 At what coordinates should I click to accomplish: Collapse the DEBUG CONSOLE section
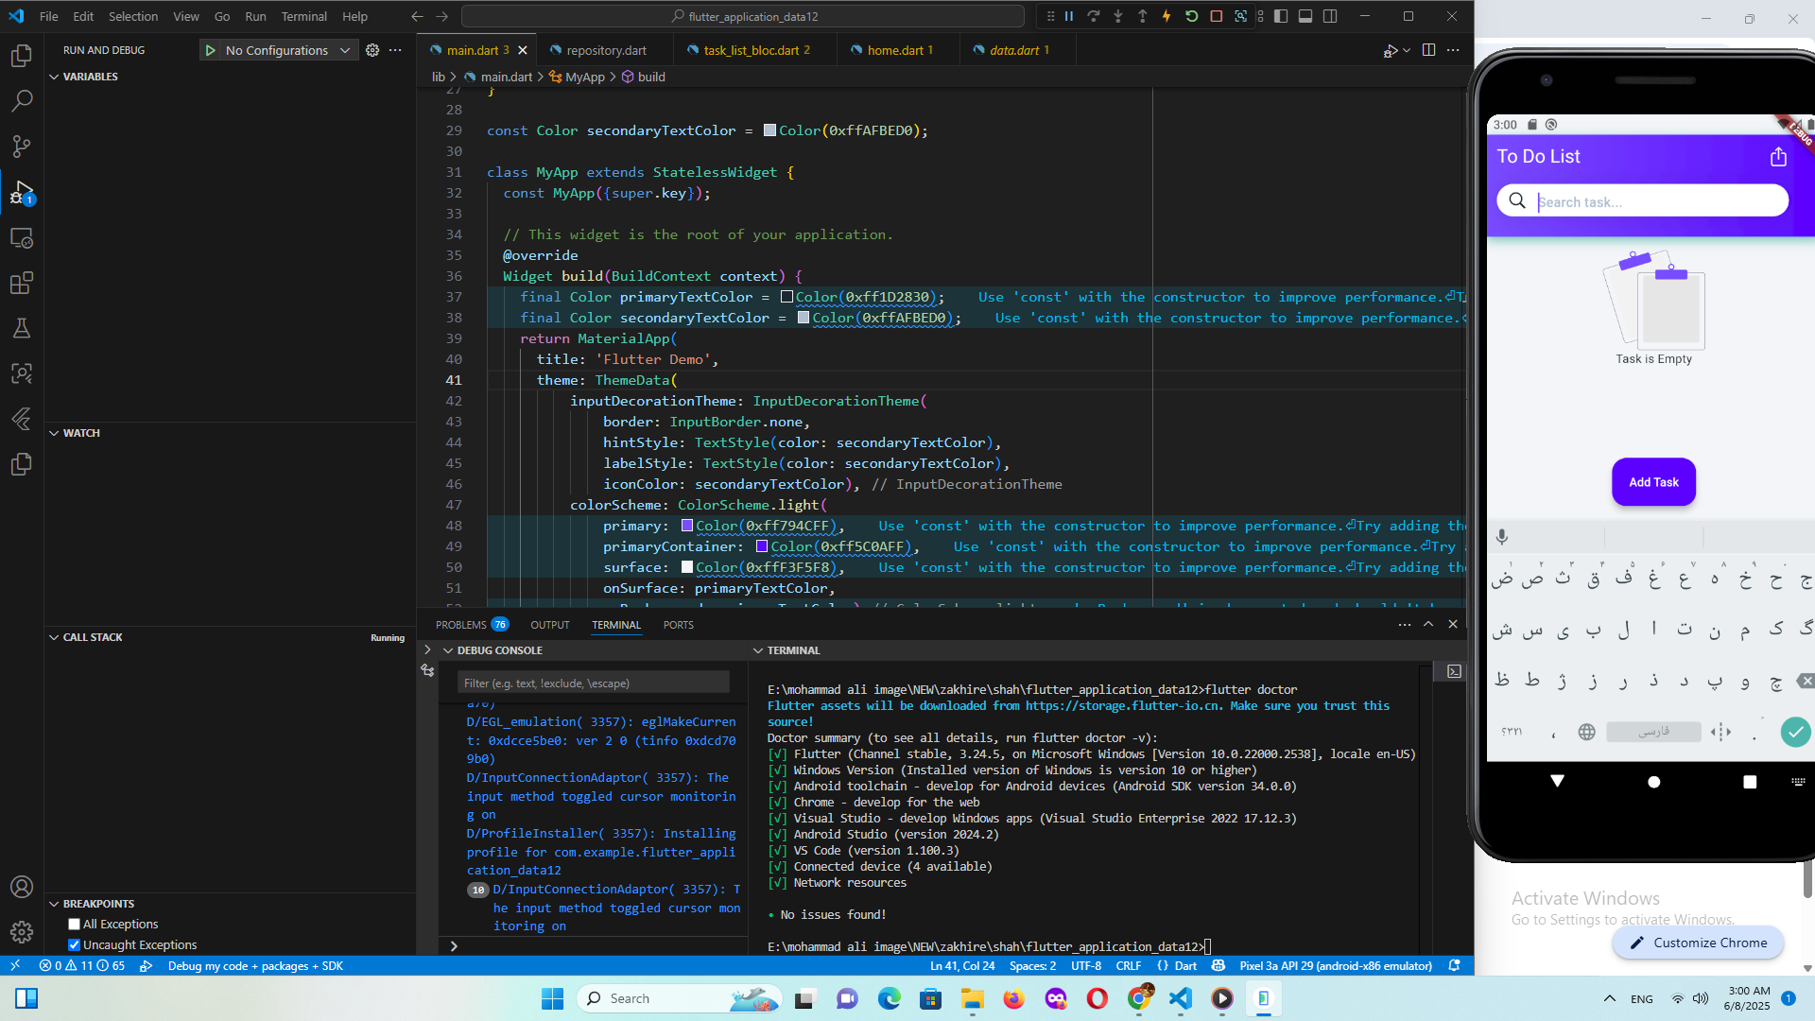[448, 650]
